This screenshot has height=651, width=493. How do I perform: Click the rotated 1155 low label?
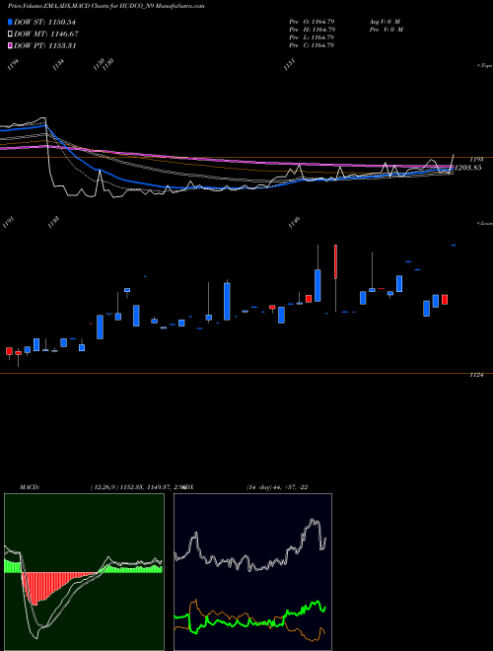coord(54,223)
